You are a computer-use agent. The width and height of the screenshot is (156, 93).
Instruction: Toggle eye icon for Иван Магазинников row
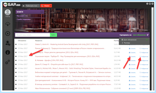16,88
